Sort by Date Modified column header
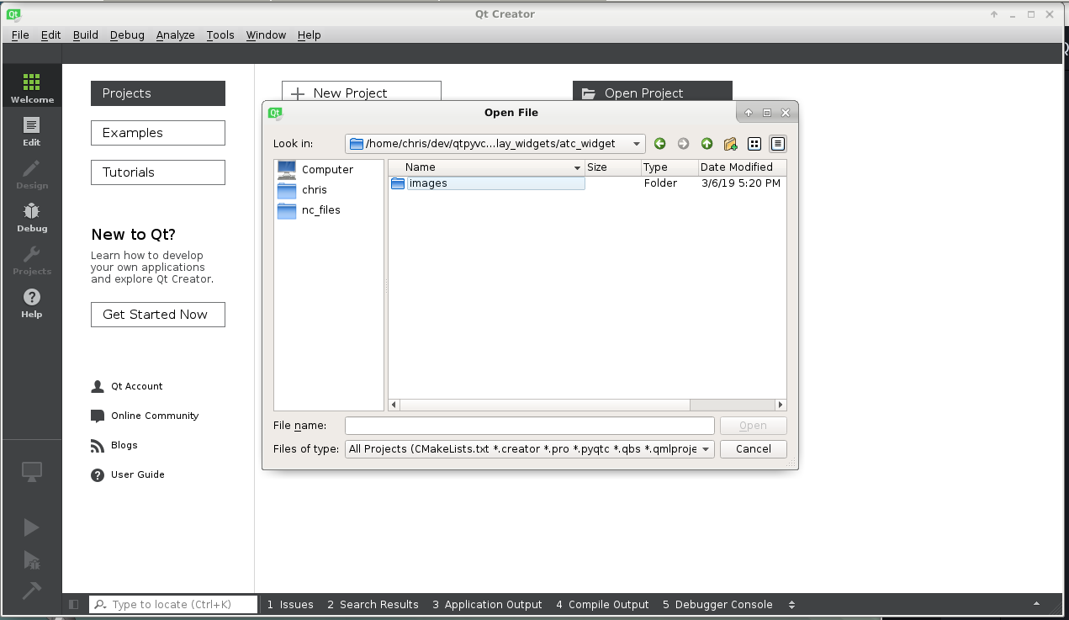The height and width of the screenshot is (620, 1069). click(x=742, y=167)
